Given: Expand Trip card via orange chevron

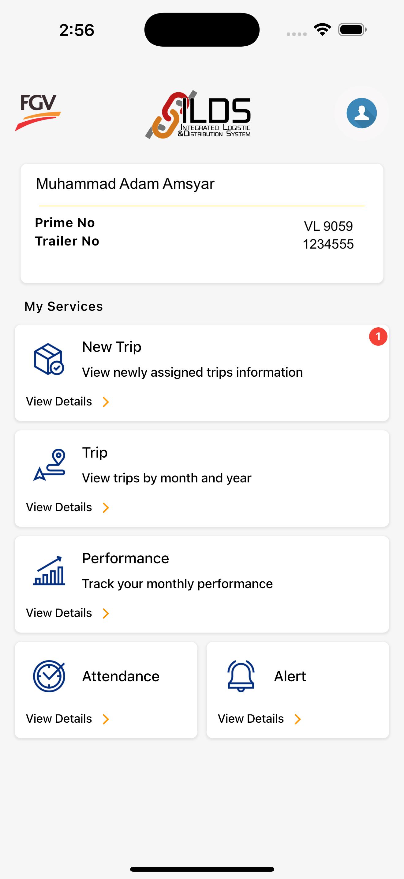Looking at the screenshot, I should point(106,508).
